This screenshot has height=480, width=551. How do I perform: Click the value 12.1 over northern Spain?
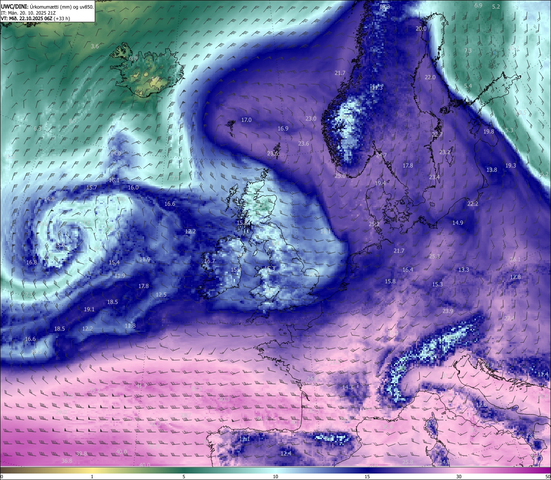[x=245, y=439]
